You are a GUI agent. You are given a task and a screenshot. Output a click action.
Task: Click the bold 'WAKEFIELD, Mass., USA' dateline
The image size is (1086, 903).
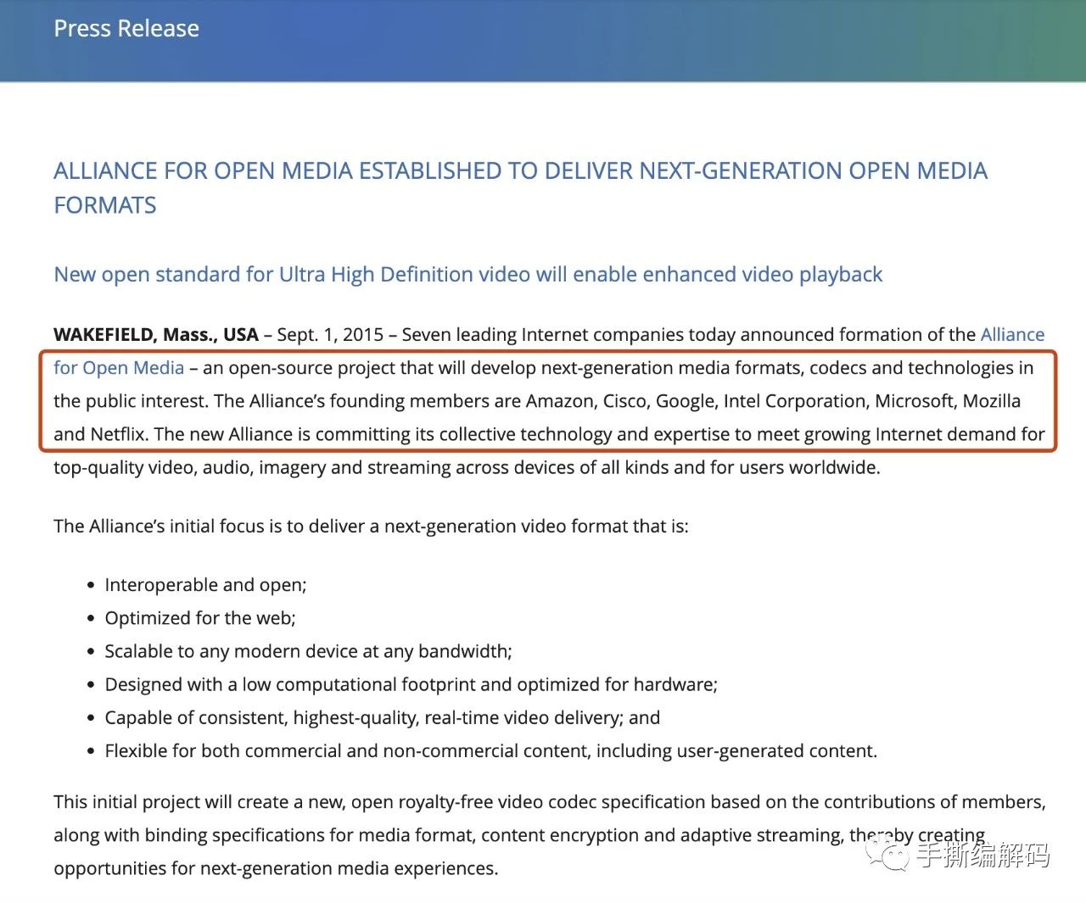(155, 335)
